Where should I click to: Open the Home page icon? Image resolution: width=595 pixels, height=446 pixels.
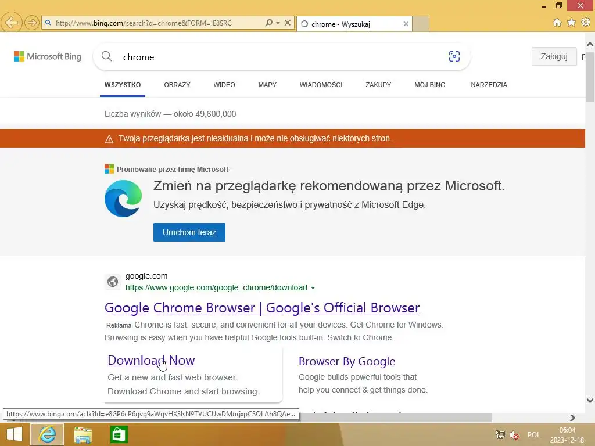(557, 23)
